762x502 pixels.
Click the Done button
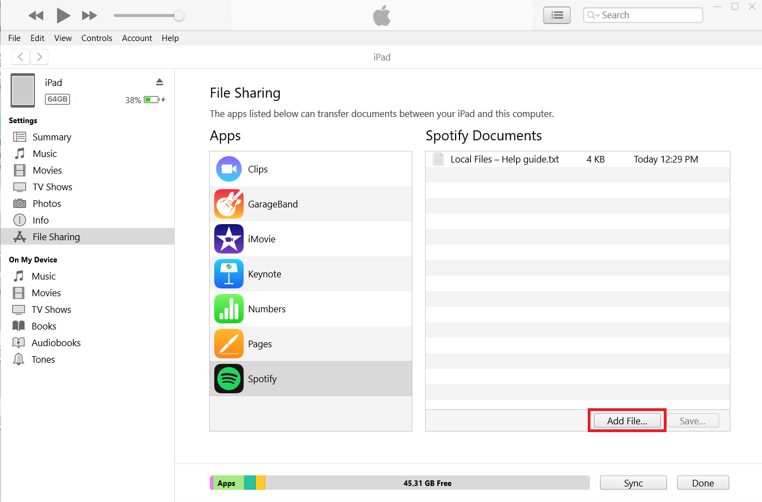click(x=703, y=483)
